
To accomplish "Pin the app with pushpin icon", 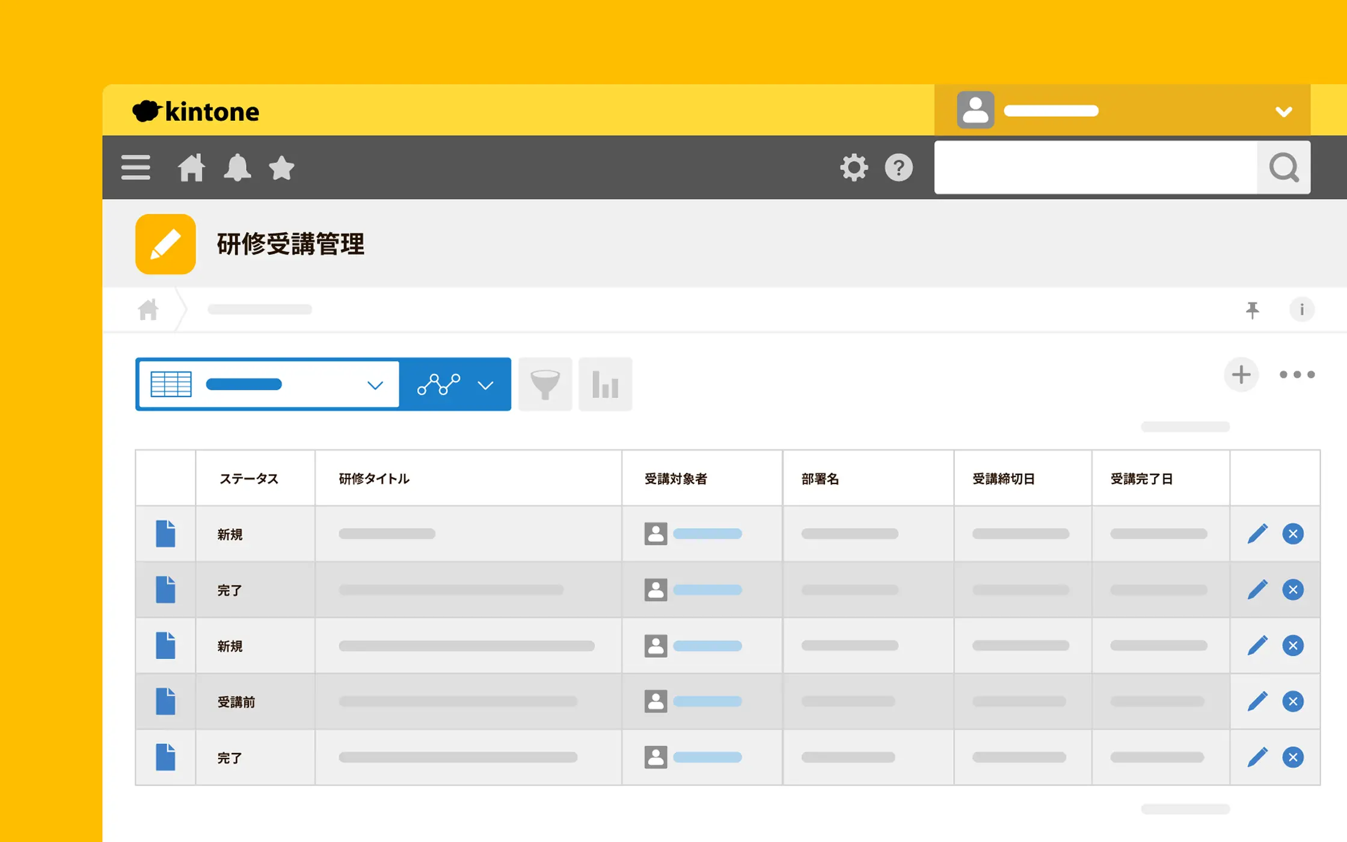I will [x=1253, y=310].
